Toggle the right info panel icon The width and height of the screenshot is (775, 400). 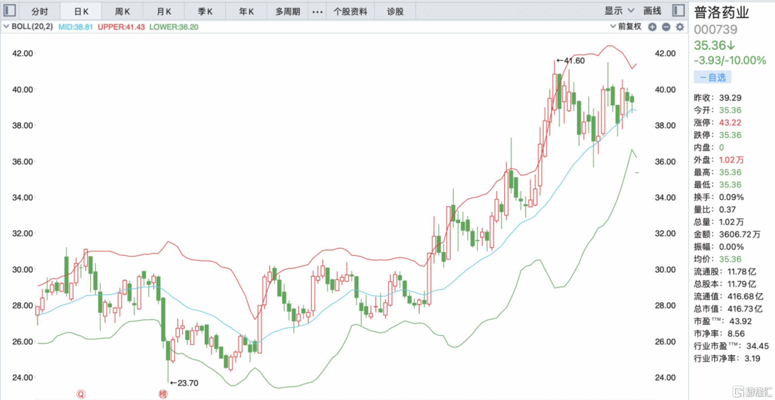[678, 11]
